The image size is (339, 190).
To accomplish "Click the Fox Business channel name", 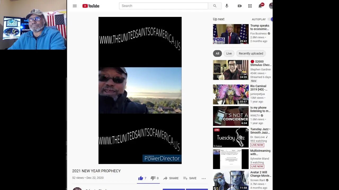I will tap(258, 34).
